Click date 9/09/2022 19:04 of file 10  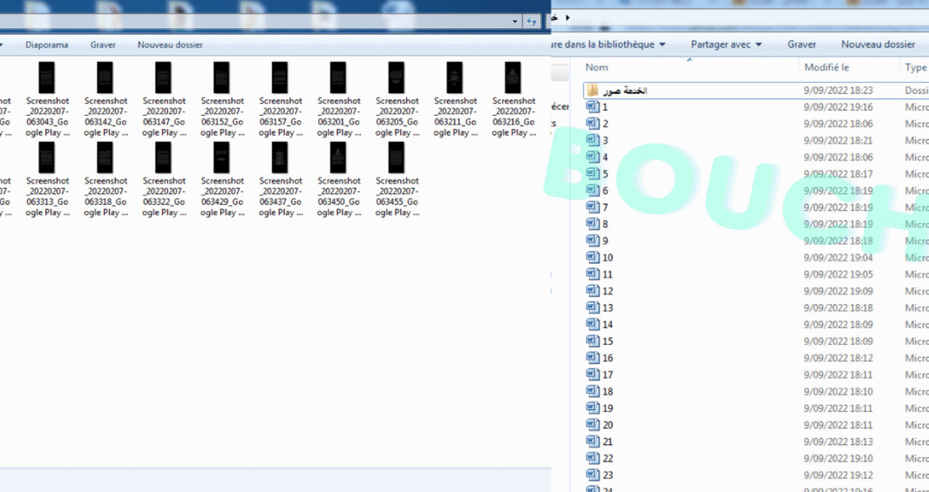coord(837,258)
